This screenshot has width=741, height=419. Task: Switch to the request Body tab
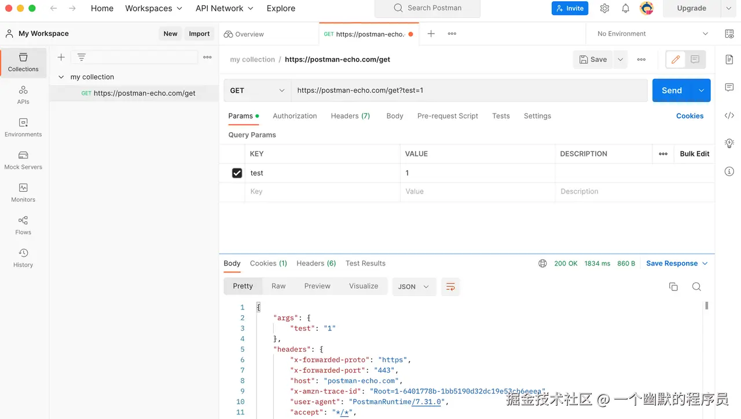(395, 116)
